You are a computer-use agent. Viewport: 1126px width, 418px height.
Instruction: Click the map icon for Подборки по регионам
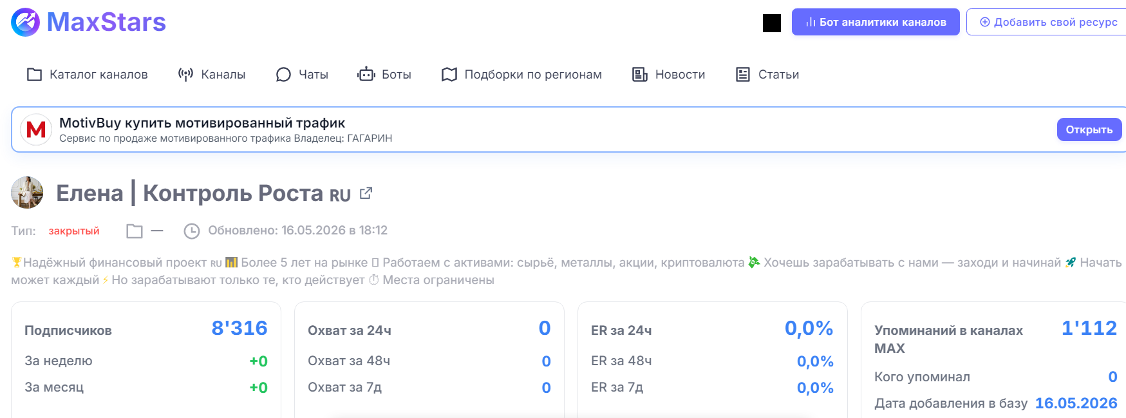click(x=449, y=75)
